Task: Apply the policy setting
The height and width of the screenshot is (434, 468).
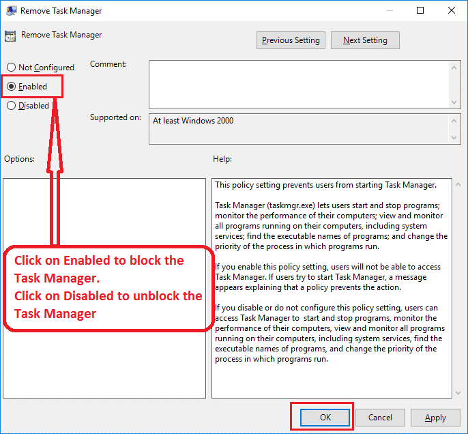Action: [435, 418]
